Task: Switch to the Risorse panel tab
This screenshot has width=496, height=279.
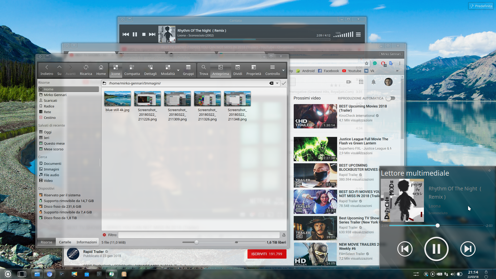Action: pos(47,242)
